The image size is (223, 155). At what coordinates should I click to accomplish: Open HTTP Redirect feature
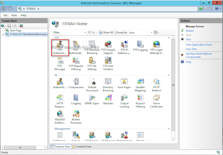(x=156, y=85)
